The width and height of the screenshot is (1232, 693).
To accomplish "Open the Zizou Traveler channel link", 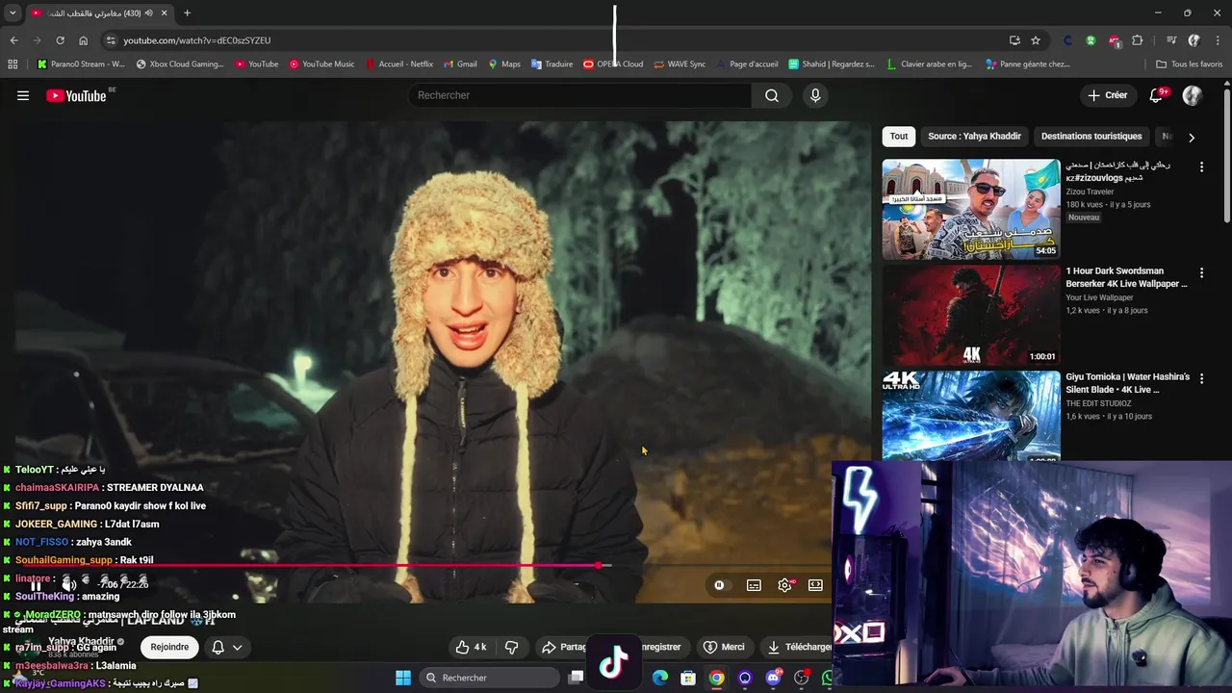I will [1090, 192].
